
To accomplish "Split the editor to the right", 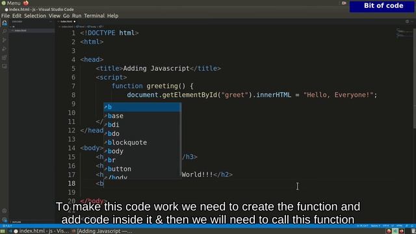I will (407, 21).
